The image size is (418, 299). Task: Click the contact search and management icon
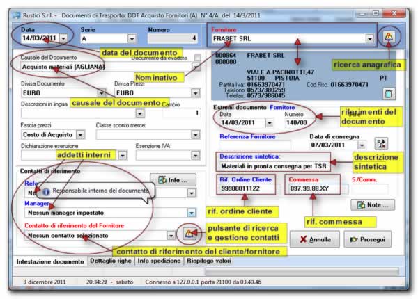click(x=187, y=234)
